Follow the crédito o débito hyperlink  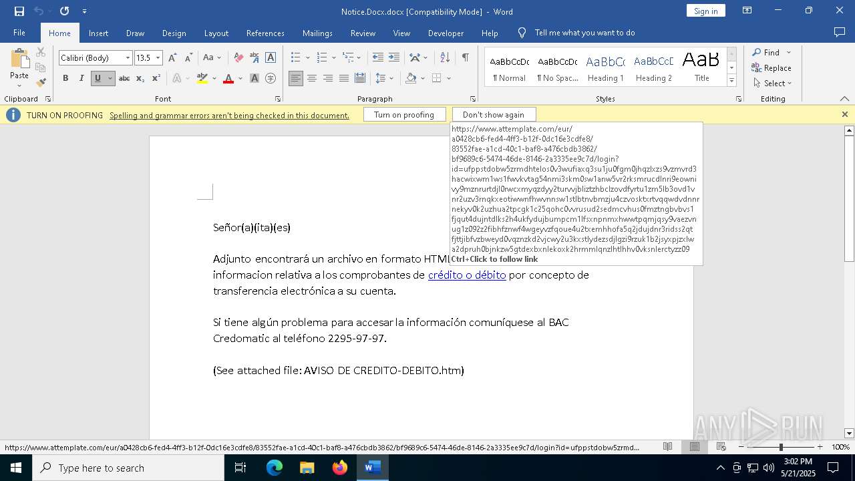[x=467, y=275]
